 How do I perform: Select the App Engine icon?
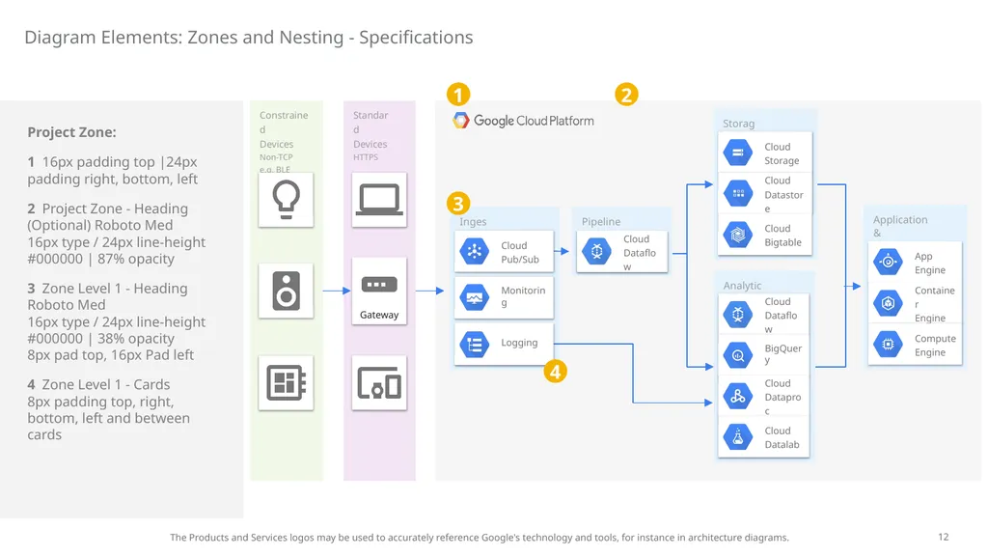point(888,262)
